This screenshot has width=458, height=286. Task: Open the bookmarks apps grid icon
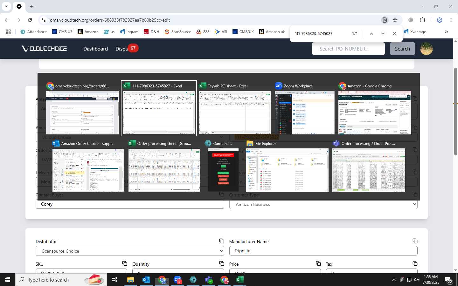click(8, 32)
